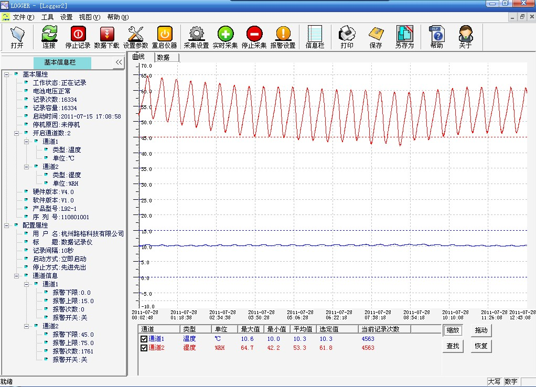Image resolution: width=536 pixels, height=387 pixels.
Task: Collapse the info panel with << button
Action: 119,62
